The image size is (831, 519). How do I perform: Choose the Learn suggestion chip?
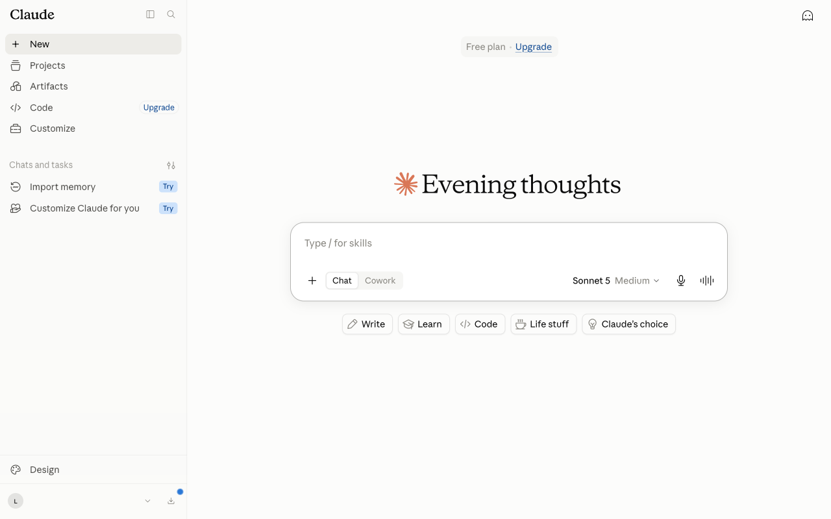[424, 324]
